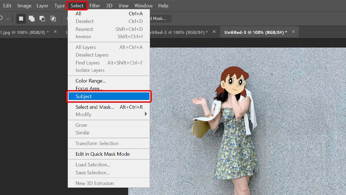This screenshot has height=195, width=346.
Task: Click Subject in Select menu
Action: point(109,96)
